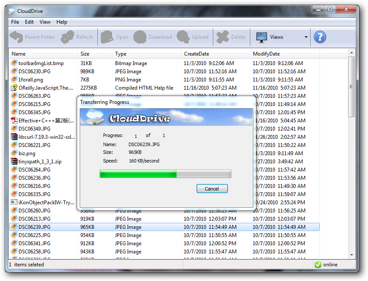Click the Views monitor icon

pos(262,37)
